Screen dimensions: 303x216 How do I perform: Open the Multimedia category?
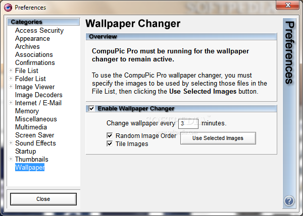point(31,127)
